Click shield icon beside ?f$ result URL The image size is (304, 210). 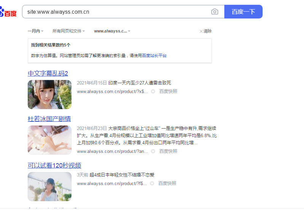click(152, 183)
